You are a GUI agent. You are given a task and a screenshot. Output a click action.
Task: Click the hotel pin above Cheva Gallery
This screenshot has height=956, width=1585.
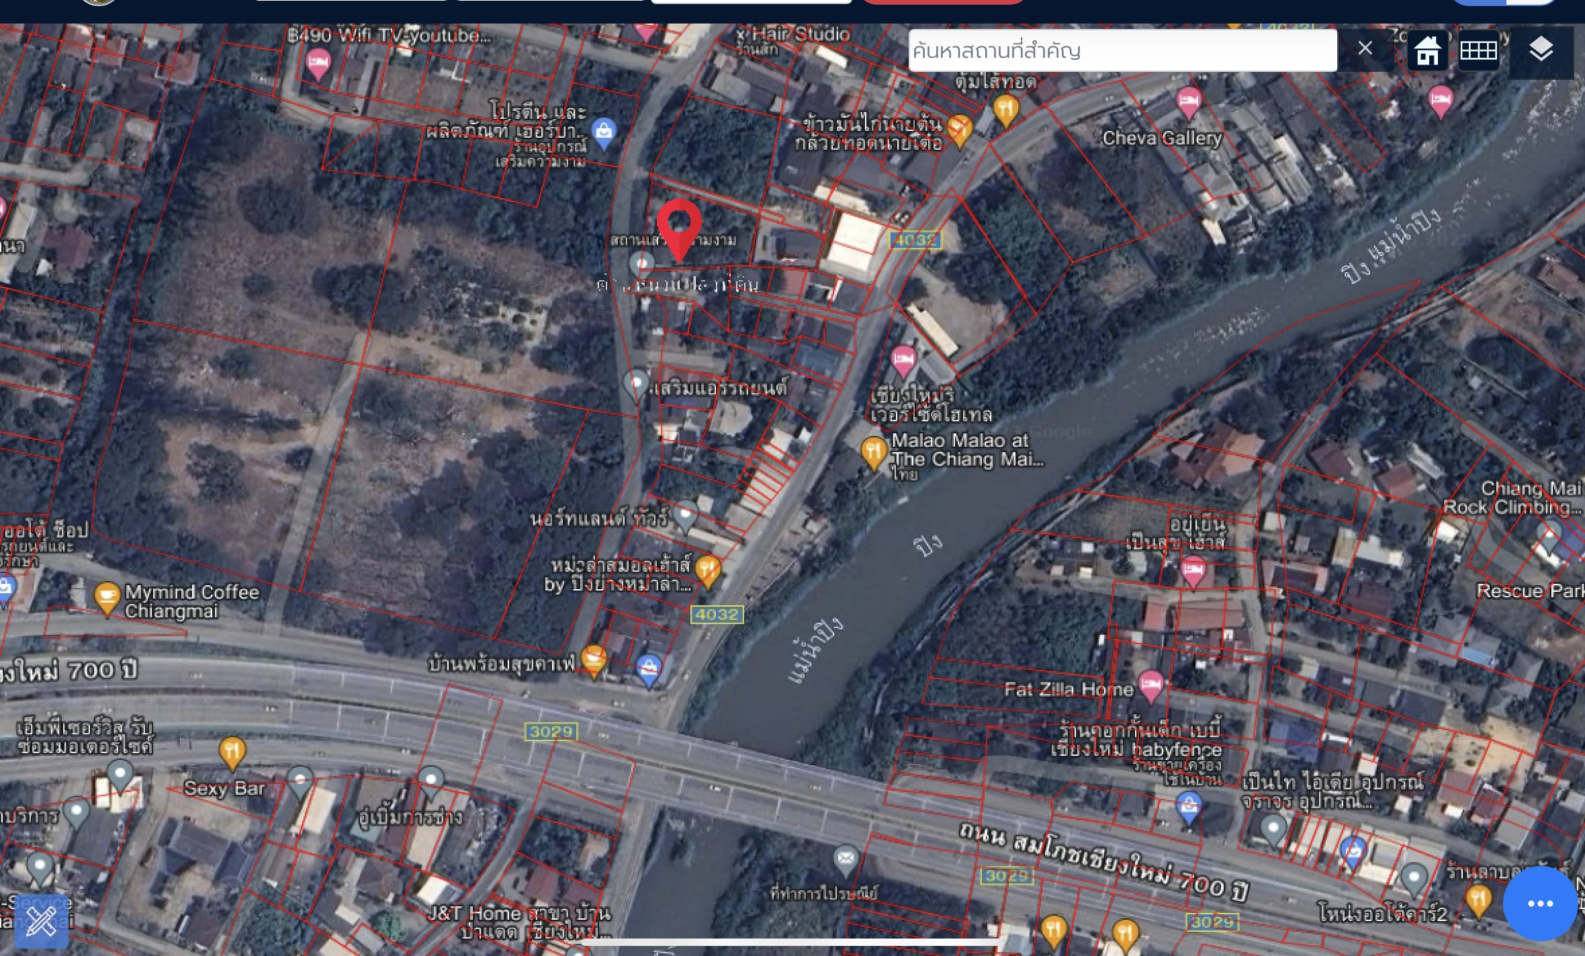(x=1188, y=103)
